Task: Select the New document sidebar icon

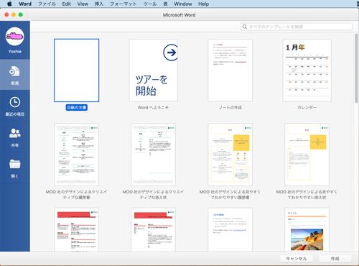Action: pyautogui.click(x=14, y=71)
